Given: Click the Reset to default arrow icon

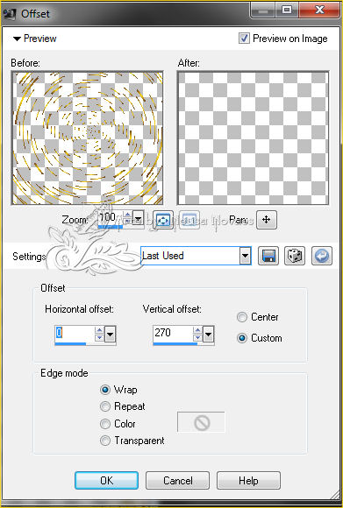Looking at the screenshot, I should click(322, 256).
